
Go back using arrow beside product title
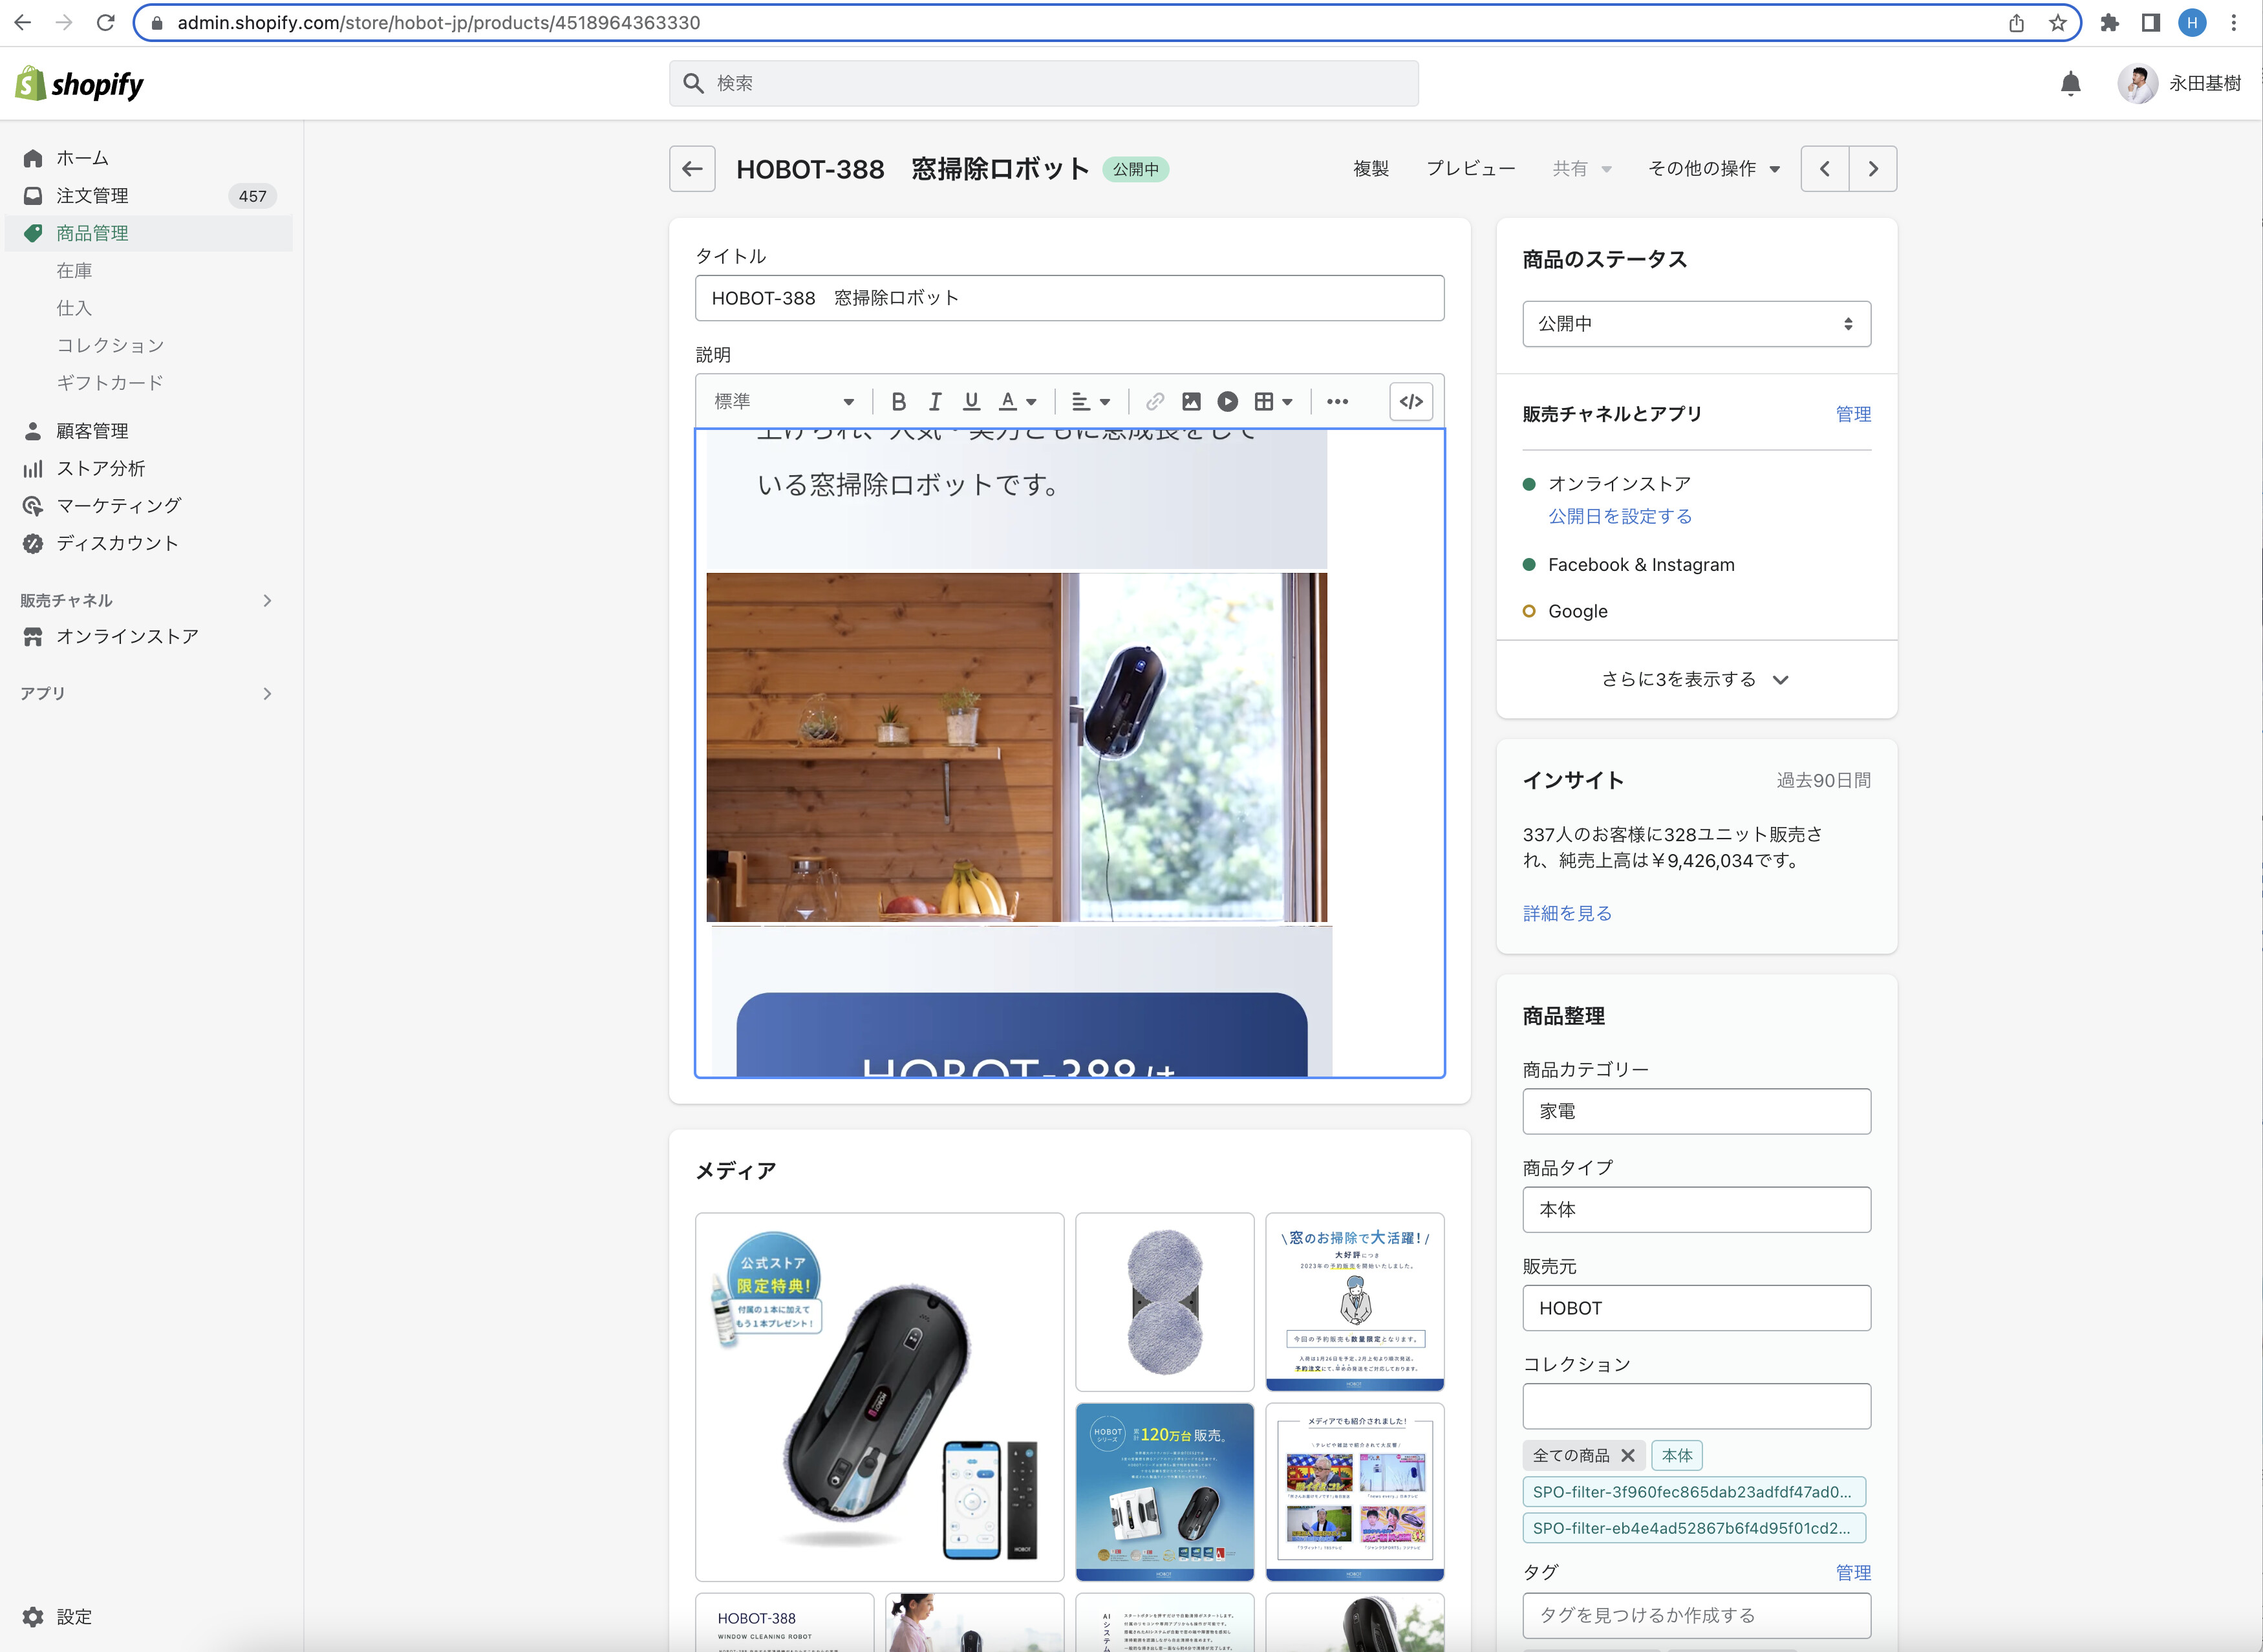pyautogui.click(x=692, y=169)
